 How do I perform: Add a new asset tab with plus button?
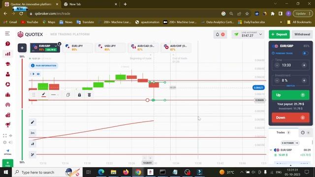pos(22,48)
